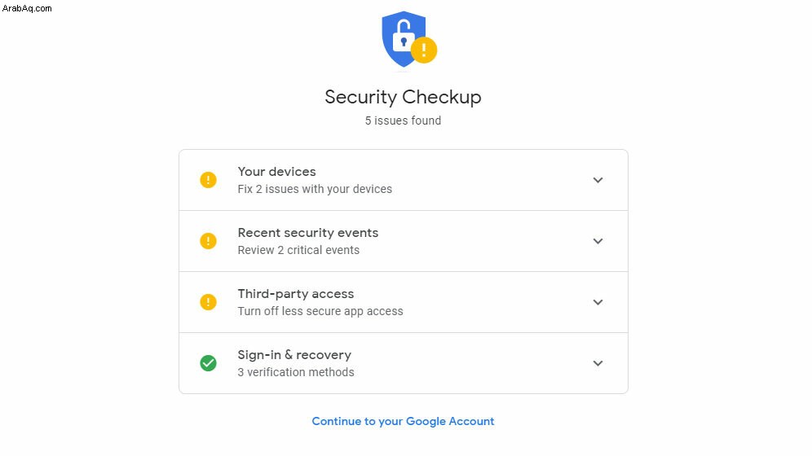The image size is (812, 456).
Task: Expand the Third-party access chevron
Action: pyautogui.click(x=598, y=302)
